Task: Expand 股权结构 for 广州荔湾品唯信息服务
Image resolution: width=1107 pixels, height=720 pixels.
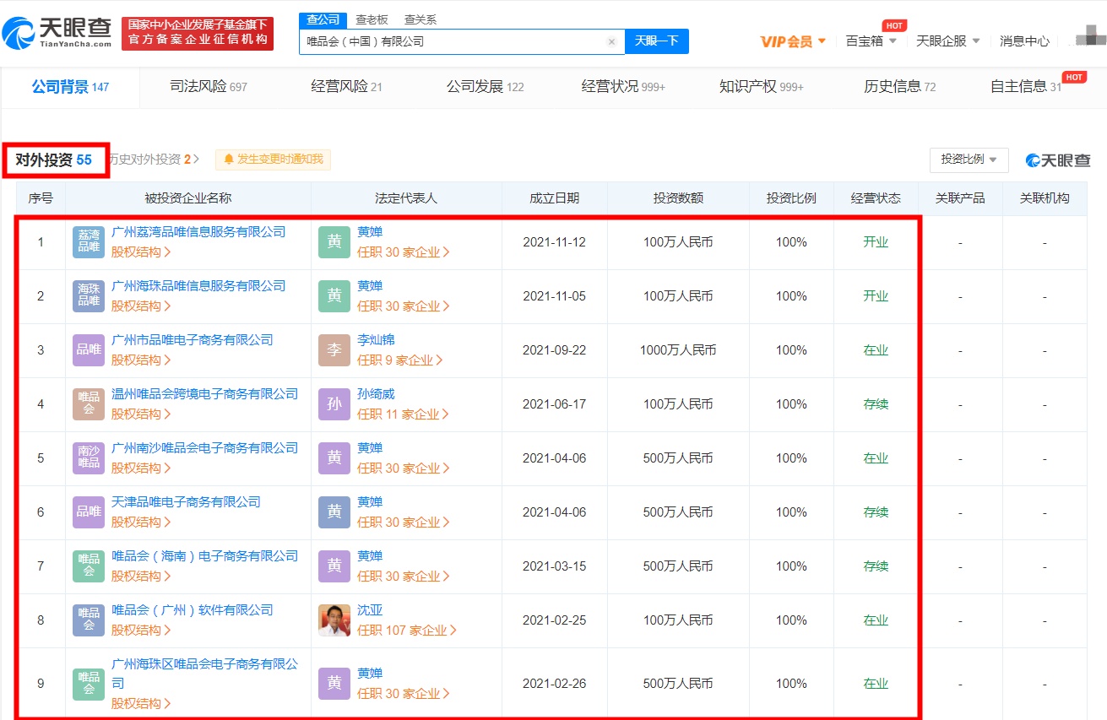Action: pos(141,252)
